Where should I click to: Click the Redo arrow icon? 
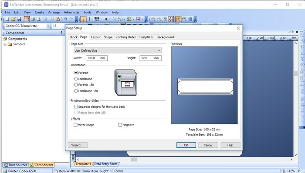71,19
